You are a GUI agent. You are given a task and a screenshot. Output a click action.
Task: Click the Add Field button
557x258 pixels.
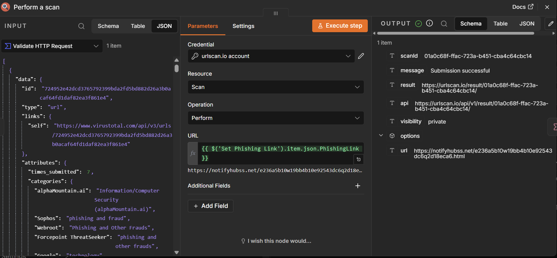[210, 206]
